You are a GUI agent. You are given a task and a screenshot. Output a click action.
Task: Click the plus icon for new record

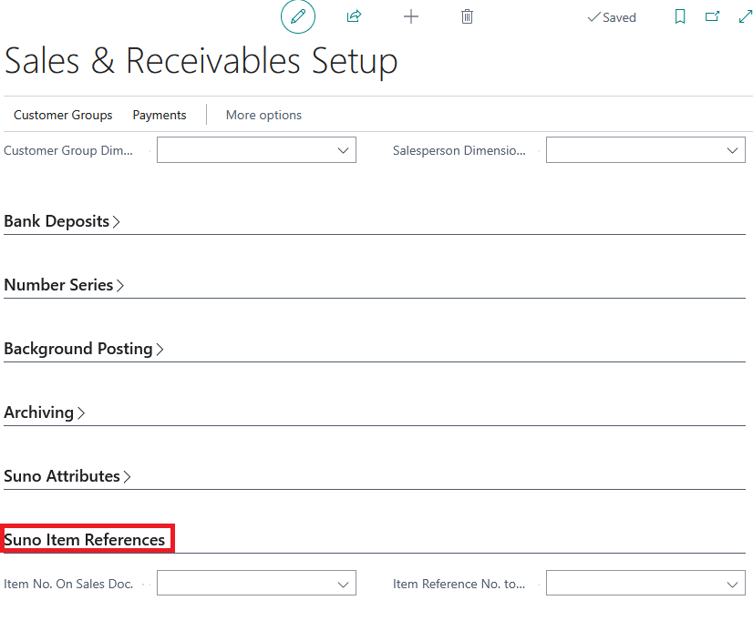click(x=410, y=16)
